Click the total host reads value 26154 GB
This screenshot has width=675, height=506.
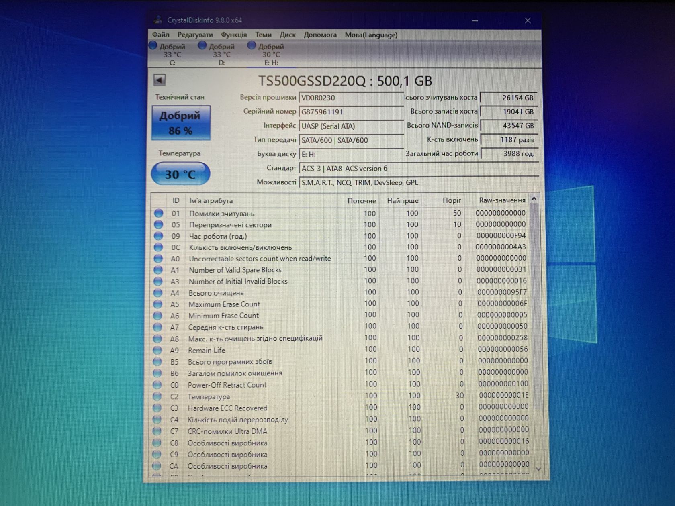click(x=509, y=98)
